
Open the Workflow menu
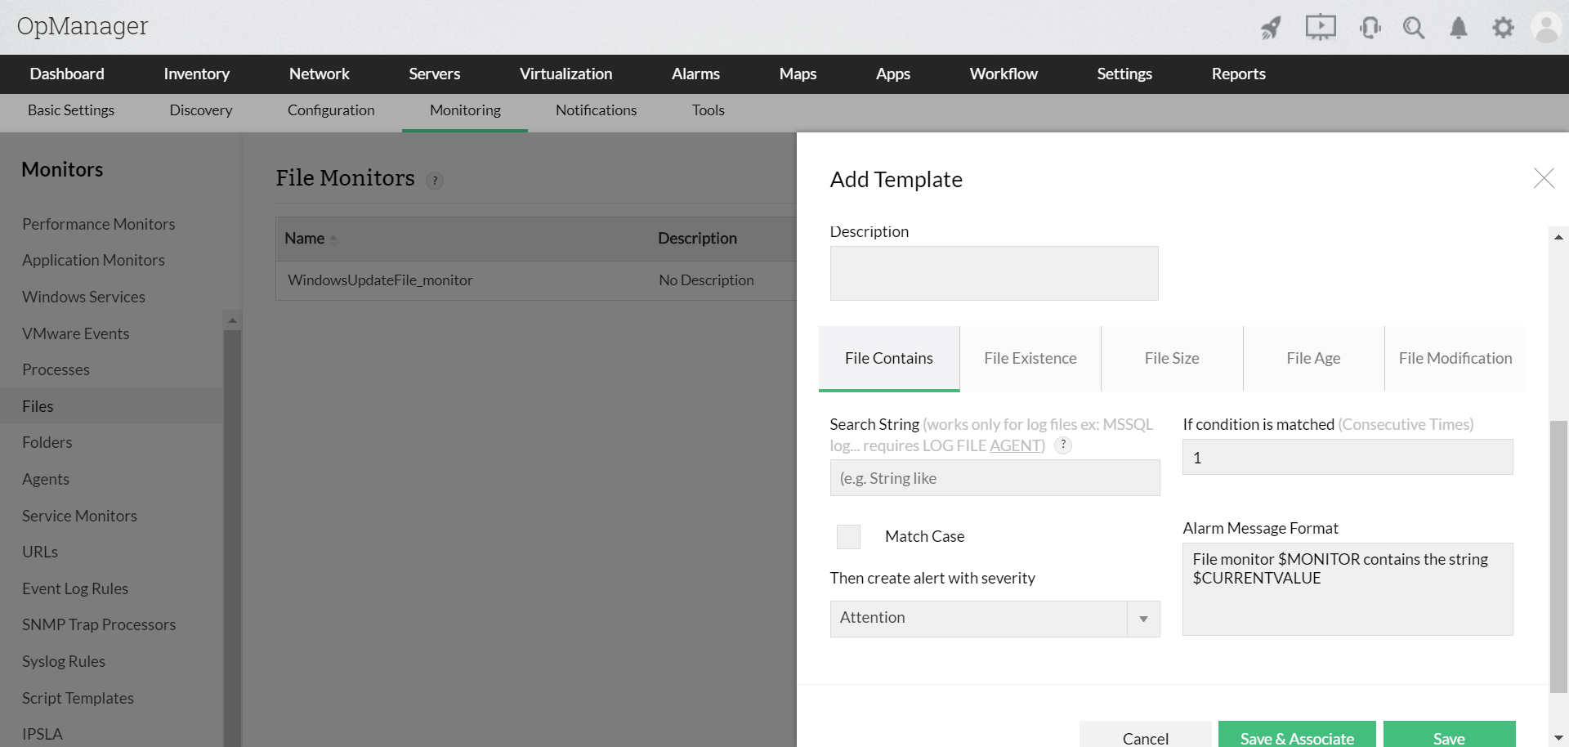1004,74
